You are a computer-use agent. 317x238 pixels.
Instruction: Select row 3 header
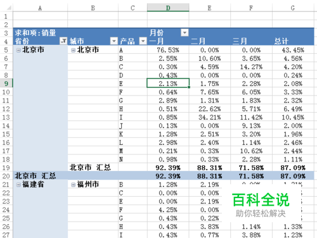[6, 33]
